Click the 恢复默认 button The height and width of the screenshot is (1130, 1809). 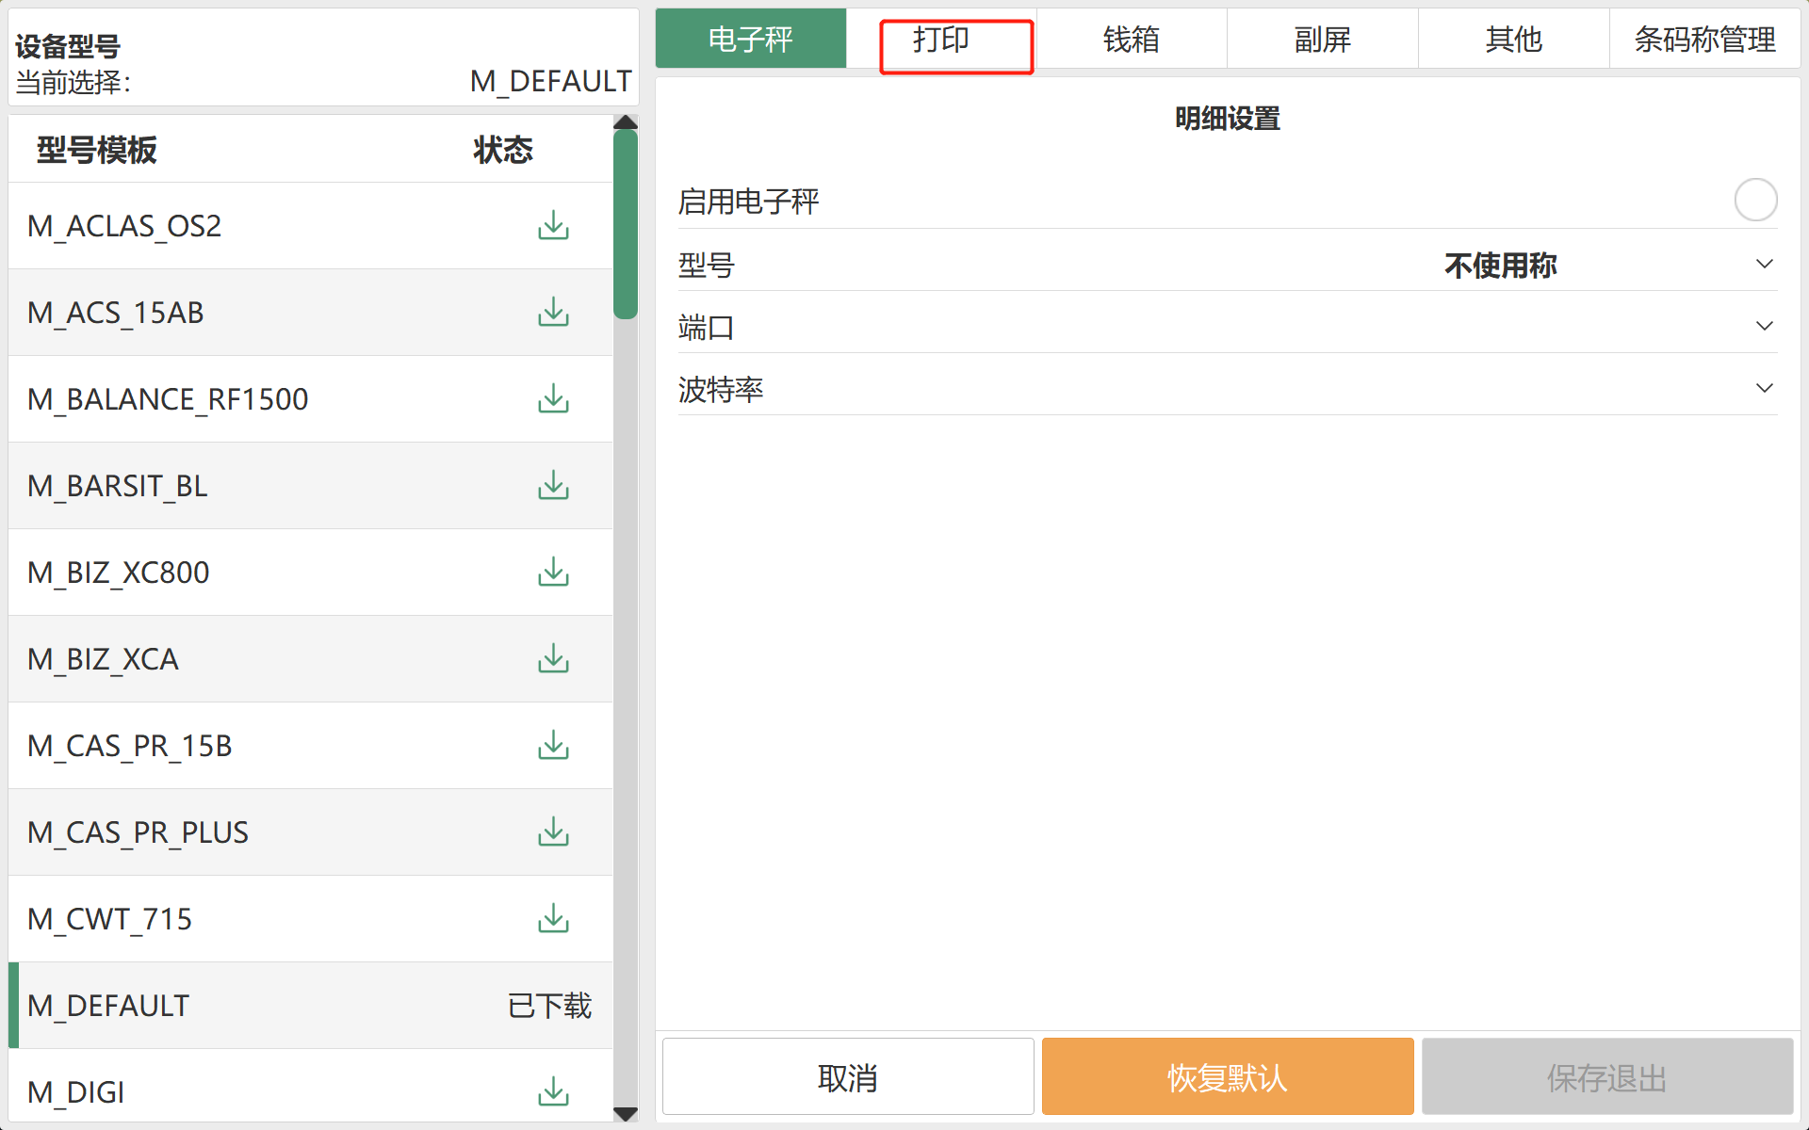tap(1228, 1077)
